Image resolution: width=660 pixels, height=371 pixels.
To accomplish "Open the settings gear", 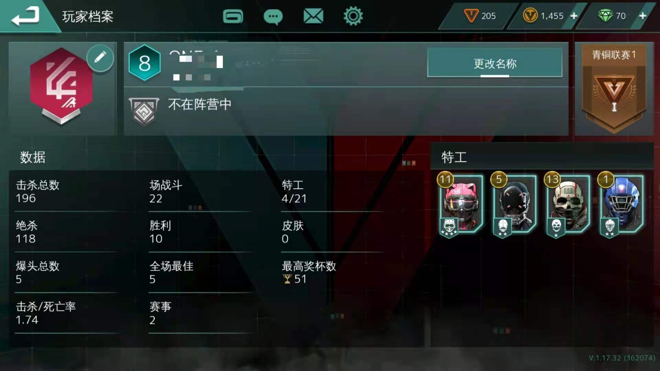I will coord(353,16).
